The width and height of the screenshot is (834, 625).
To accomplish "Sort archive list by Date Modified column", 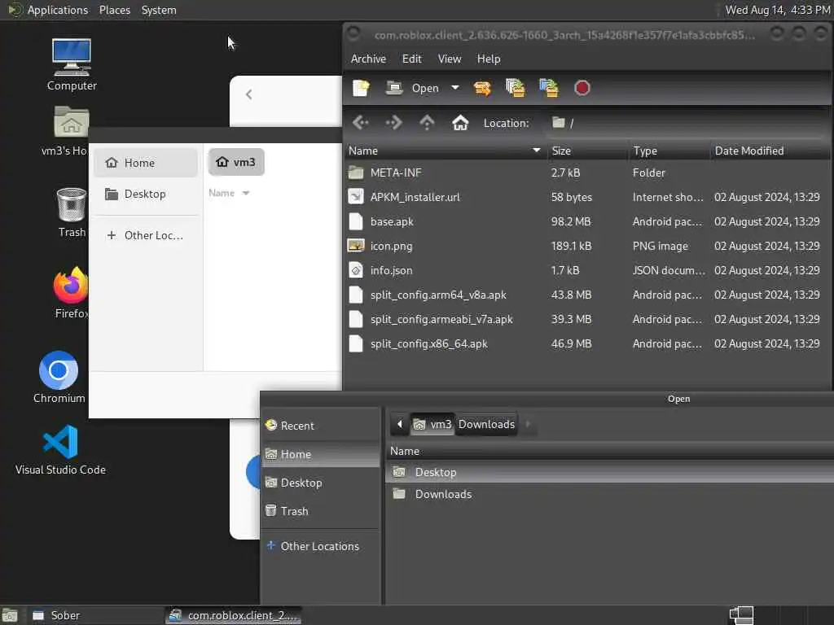I will pyautogui.click(x=770, y=151).
